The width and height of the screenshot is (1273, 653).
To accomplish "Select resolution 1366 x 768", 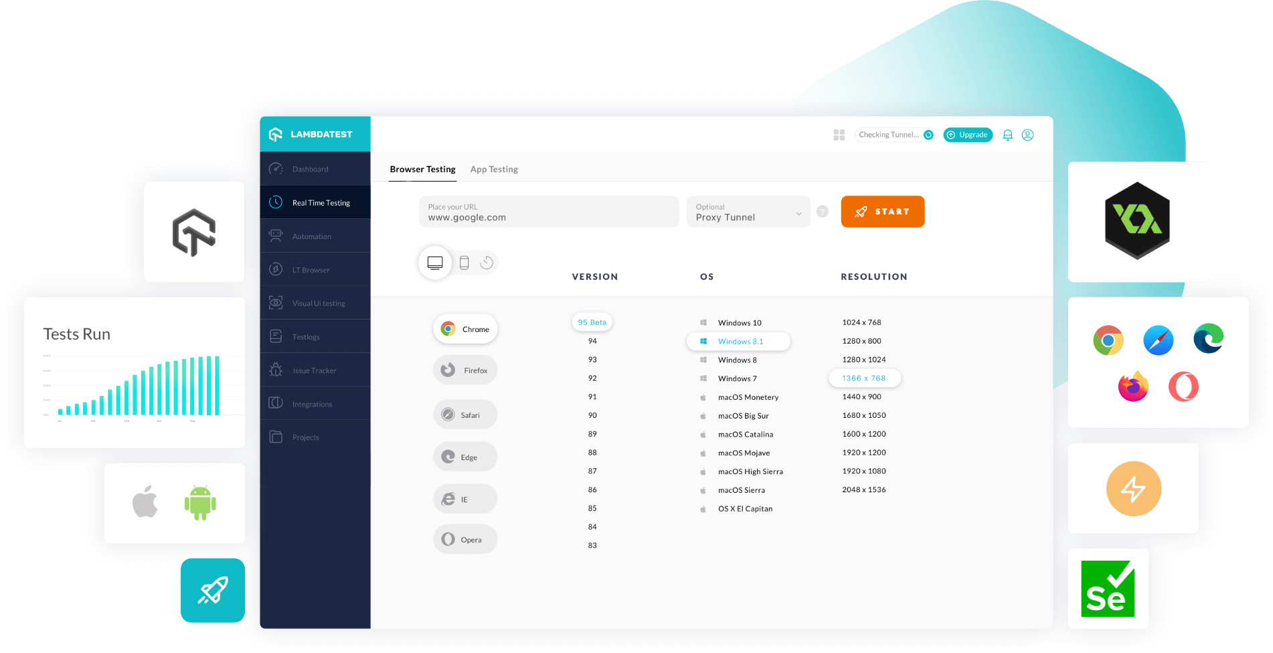I will tap(864, 378).
